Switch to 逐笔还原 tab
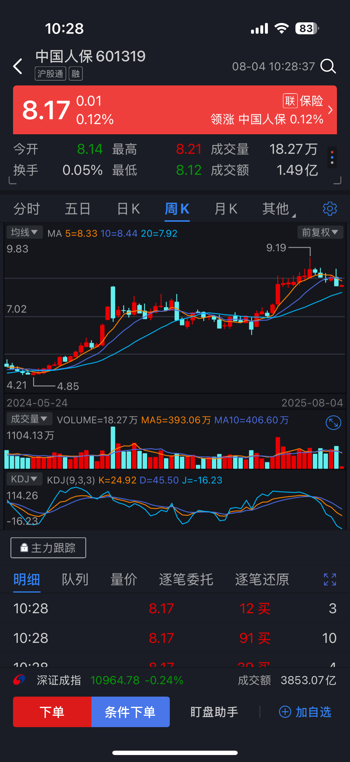350x762 pixels. click(x=262, y=579)
